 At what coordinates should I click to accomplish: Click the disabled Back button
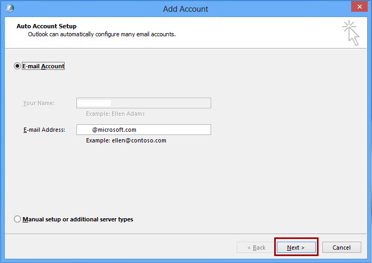[256, 248]
